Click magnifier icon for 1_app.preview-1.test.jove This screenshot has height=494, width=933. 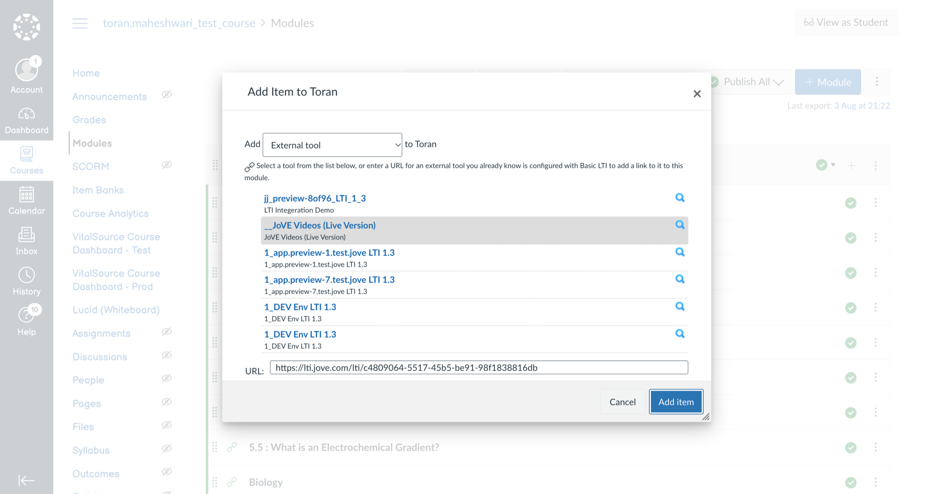pos(680,252)
